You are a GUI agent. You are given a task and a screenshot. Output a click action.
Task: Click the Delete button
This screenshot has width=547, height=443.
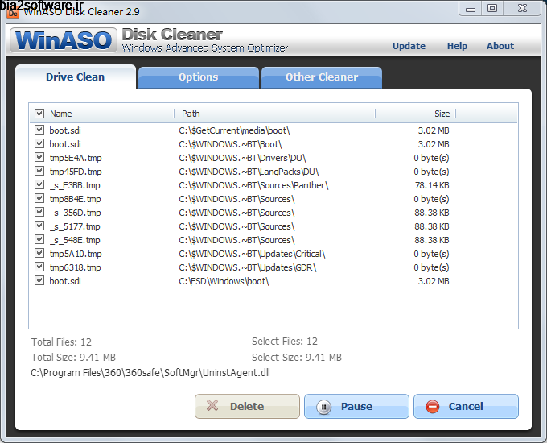pos(247,406)
